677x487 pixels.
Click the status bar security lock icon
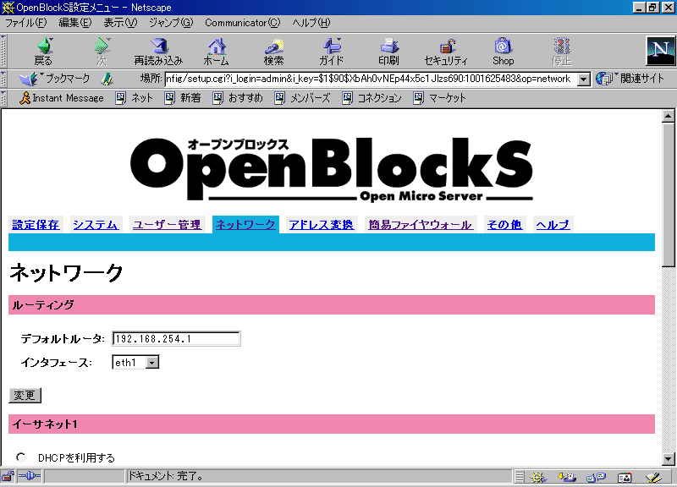coord(8,477)
